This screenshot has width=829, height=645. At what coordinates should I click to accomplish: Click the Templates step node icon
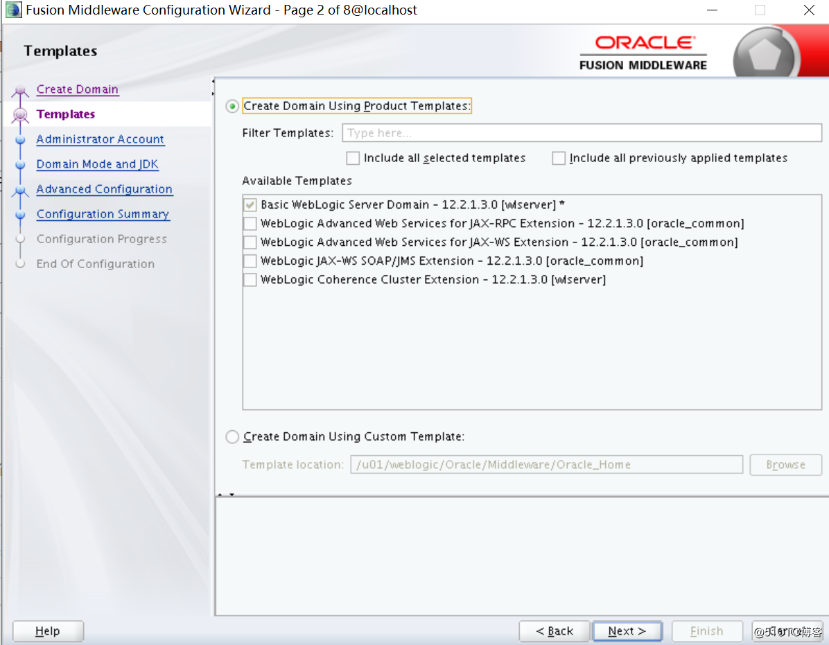(x=20, y=114)
